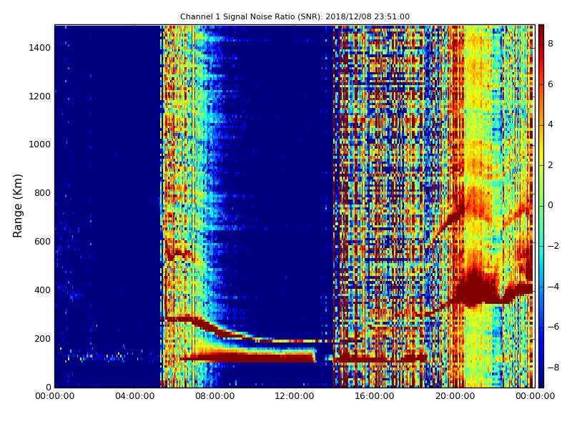Click the colorbar tick label −2

pos(553,246)
